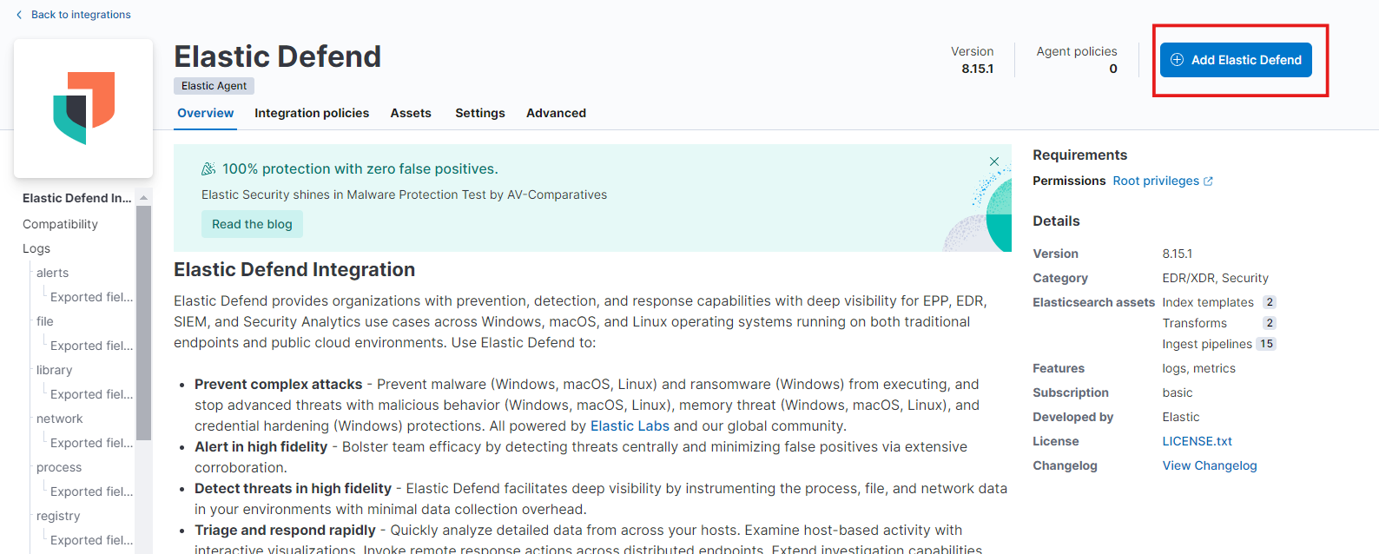This screenshot has width=1379, height=554.
Task: Click the Requirements heading
Action: point(1079,155)
